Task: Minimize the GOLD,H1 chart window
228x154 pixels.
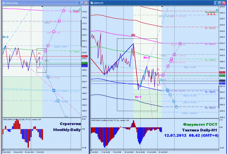Action: (x=216, y=3)
